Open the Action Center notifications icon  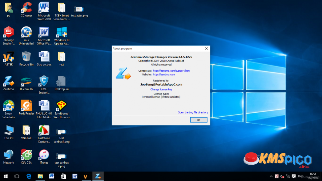pos(294,176)
